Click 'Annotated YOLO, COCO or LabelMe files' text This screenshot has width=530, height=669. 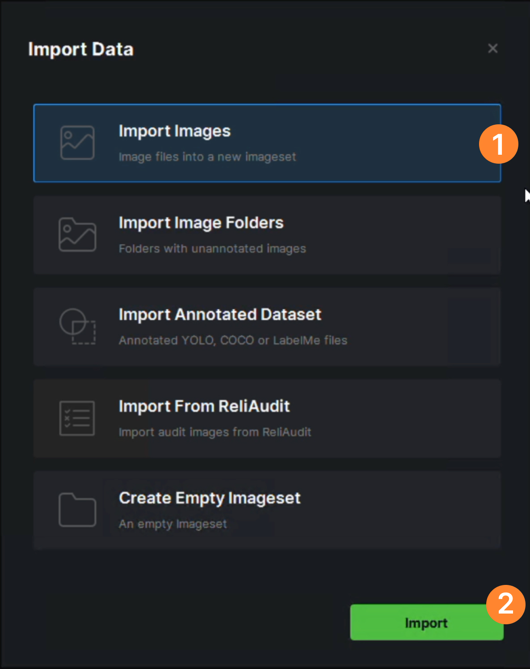233,340
